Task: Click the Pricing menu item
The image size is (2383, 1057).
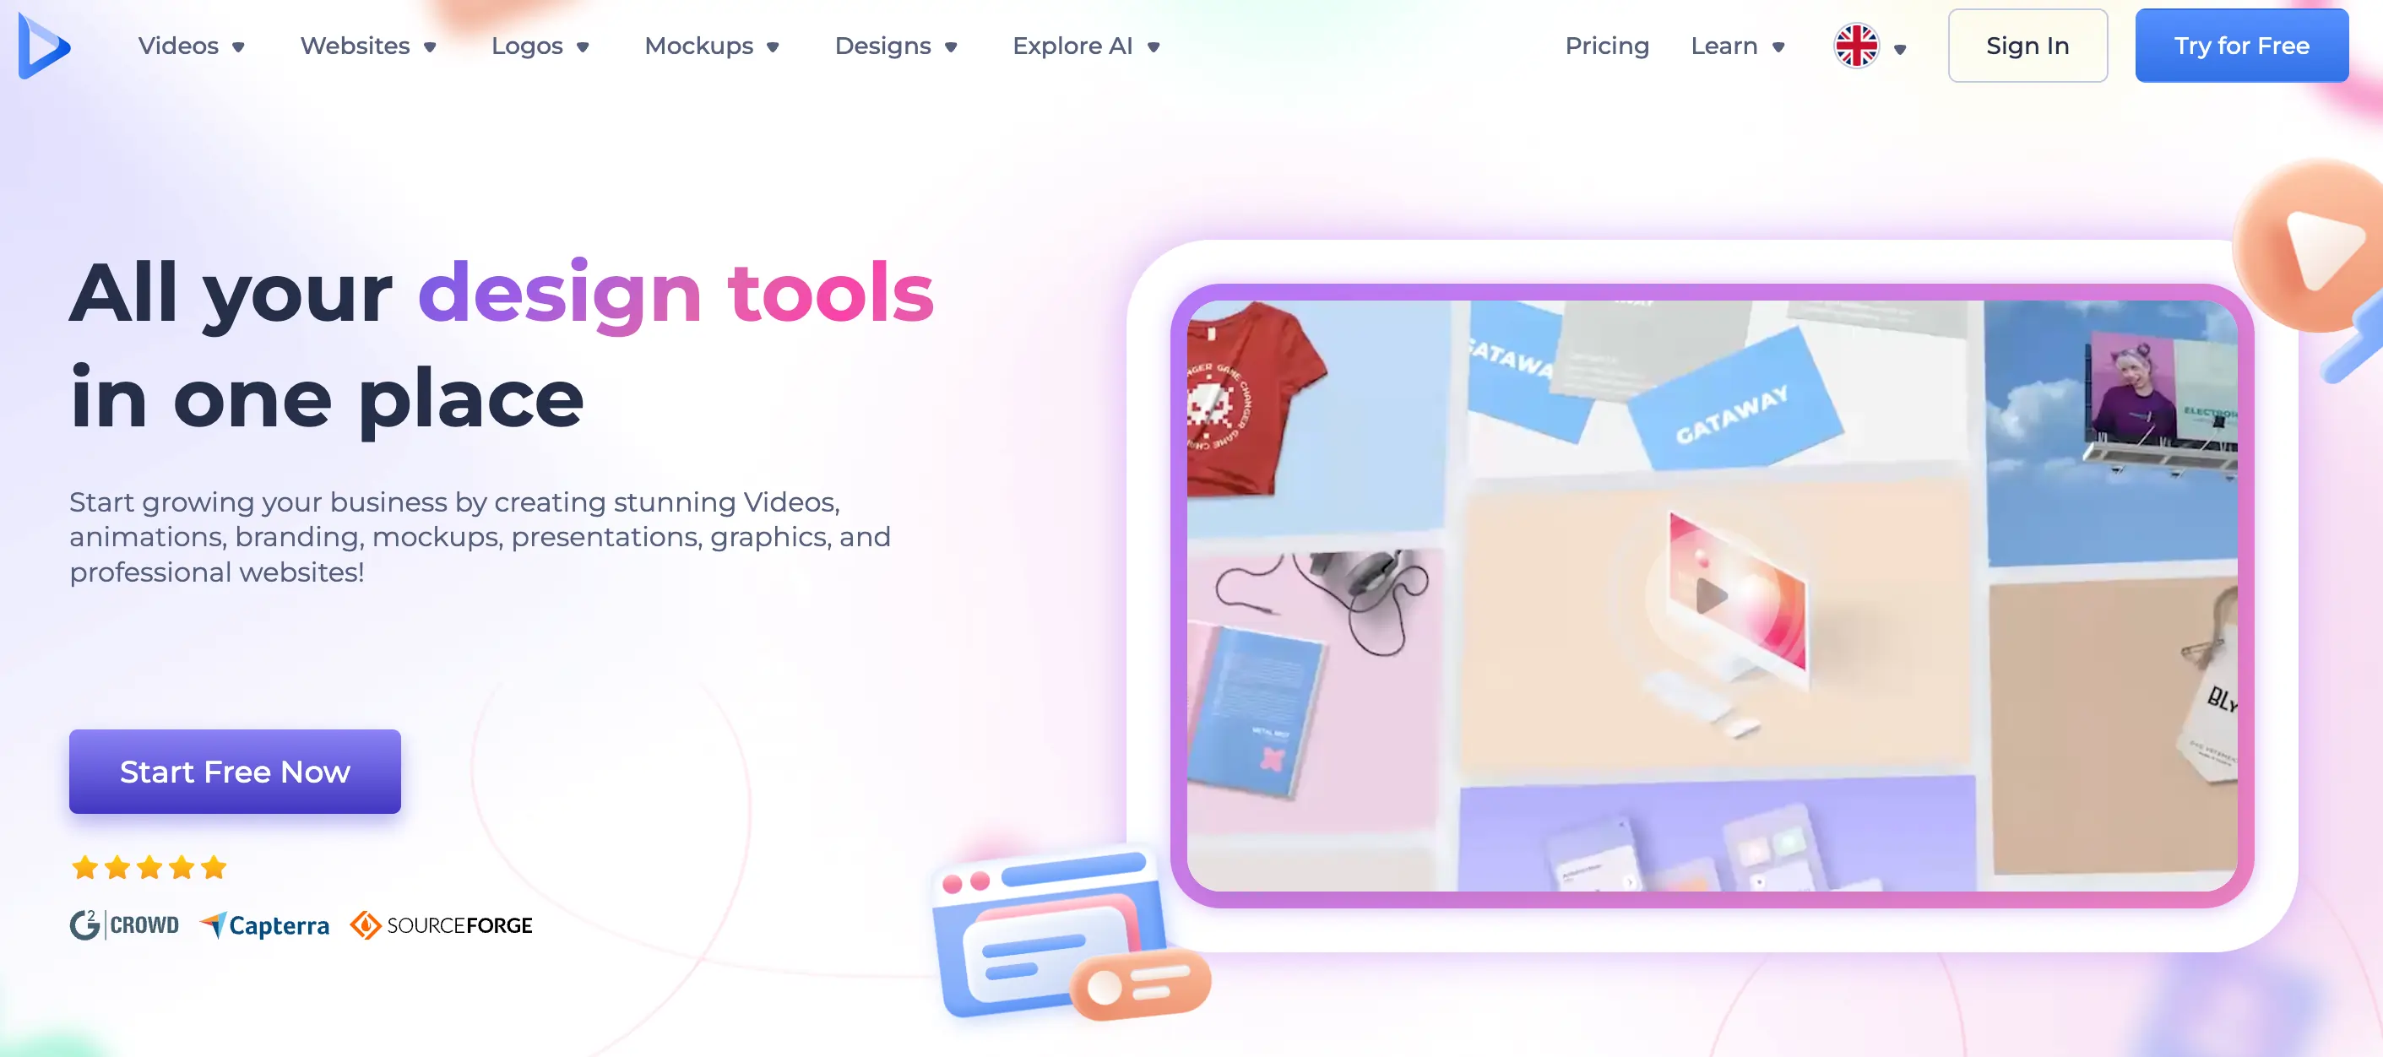Action: click(x=1606, y=46)
